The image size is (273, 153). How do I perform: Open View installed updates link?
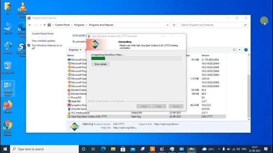44,41
